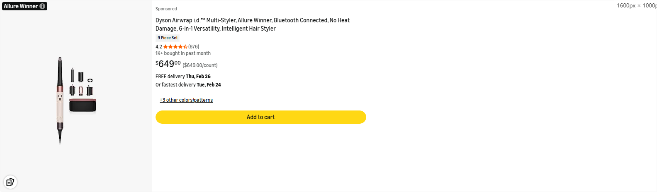
Task: Open the Dyson Airwrap product image
Action: [76, 99]
